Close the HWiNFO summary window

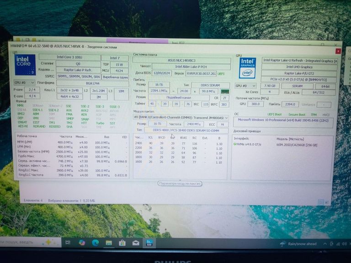coord(338,51)
